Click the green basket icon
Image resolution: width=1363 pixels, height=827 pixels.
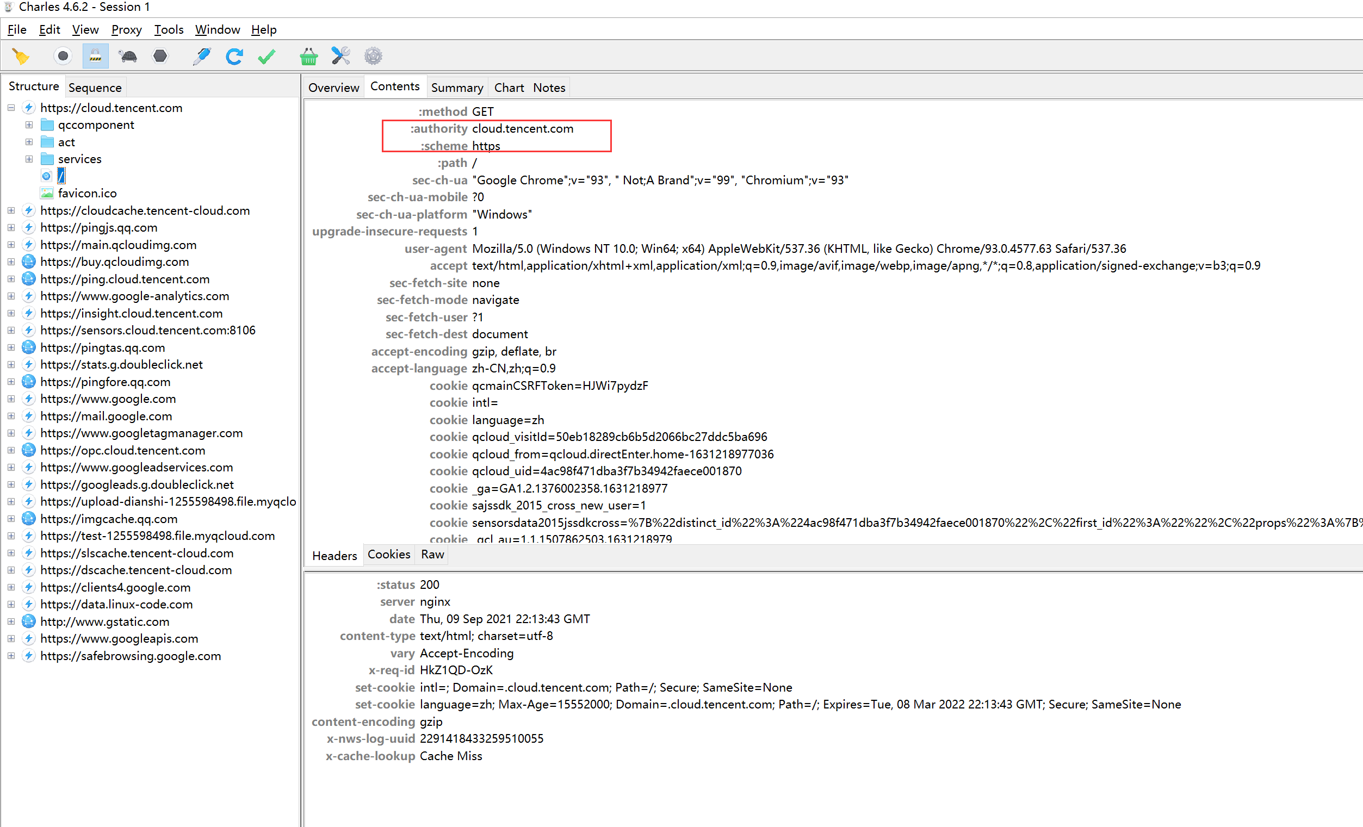(x=309, y=56)
